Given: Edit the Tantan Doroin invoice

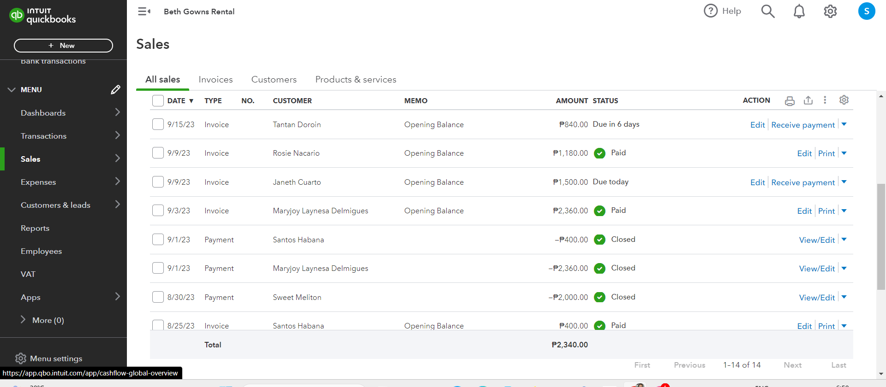Looking at the screenshot, I should pos(757,125).
